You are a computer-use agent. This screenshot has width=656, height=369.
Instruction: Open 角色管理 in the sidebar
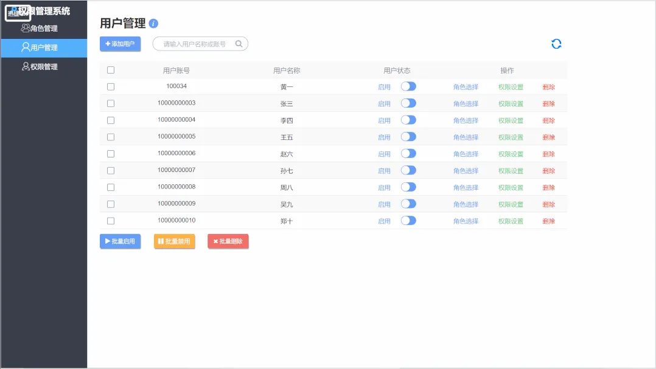tap(44, 29)
